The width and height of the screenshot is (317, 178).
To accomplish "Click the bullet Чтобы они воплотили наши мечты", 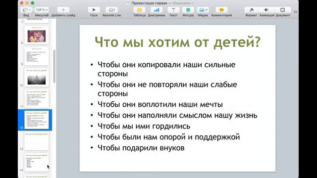I will tap(160, 104).
